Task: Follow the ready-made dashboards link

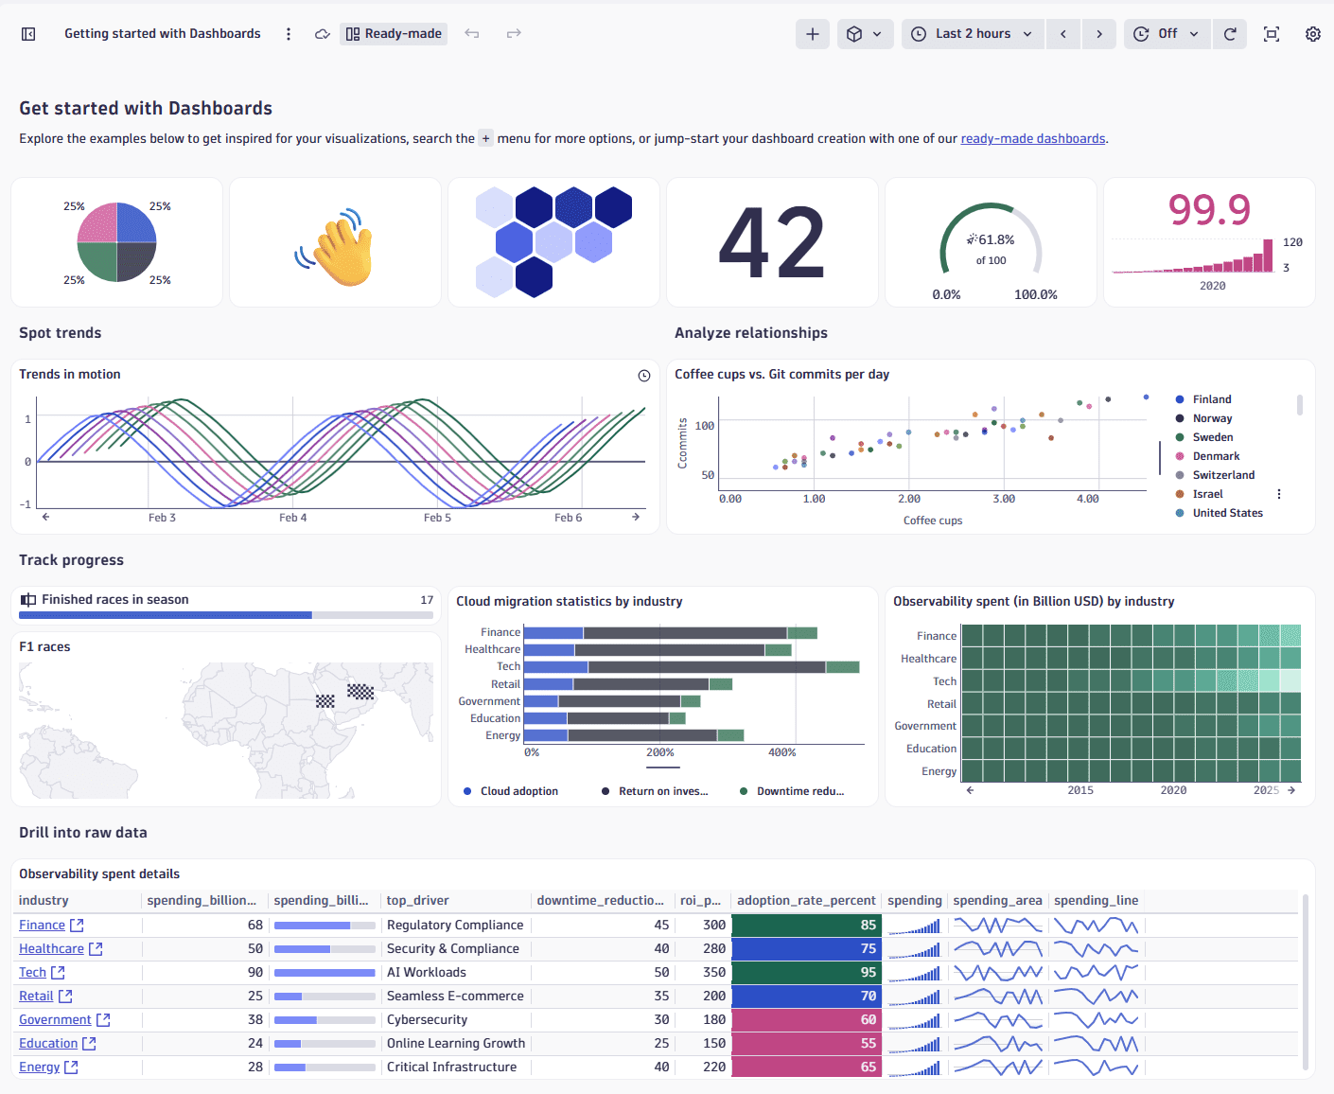Action: [1033, 139]
